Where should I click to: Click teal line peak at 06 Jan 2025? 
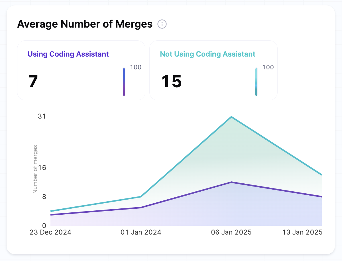[x=231, y=117]
